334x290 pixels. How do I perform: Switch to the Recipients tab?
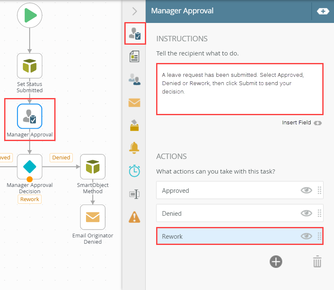[x=134, y=79]
